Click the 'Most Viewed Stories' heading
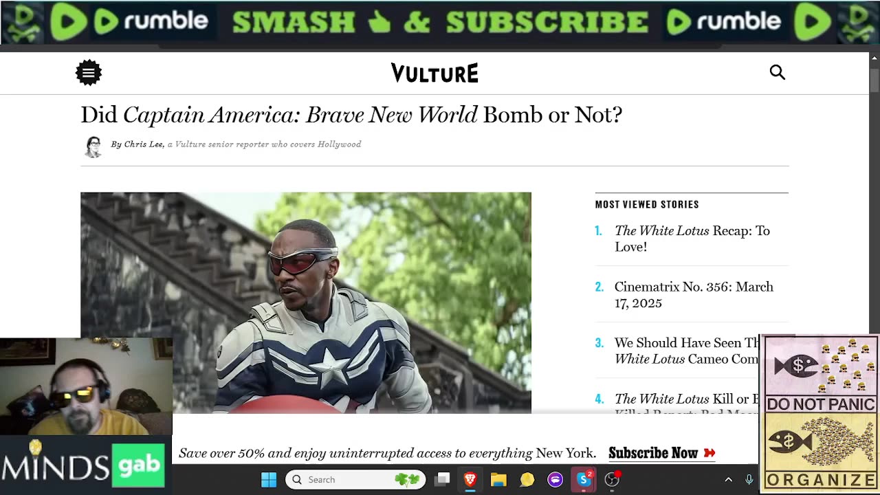880x495 pixels. (647, 204)
